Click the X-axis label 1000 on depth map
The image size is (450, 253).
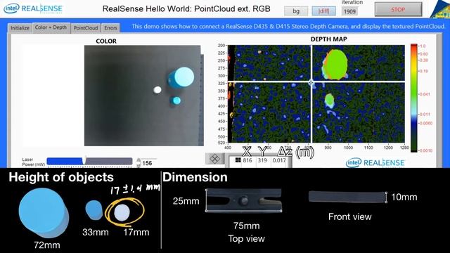coord(348,148)
